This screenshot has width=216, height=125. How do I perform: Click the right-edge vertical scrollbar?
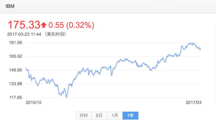click(x=215, y=63)
